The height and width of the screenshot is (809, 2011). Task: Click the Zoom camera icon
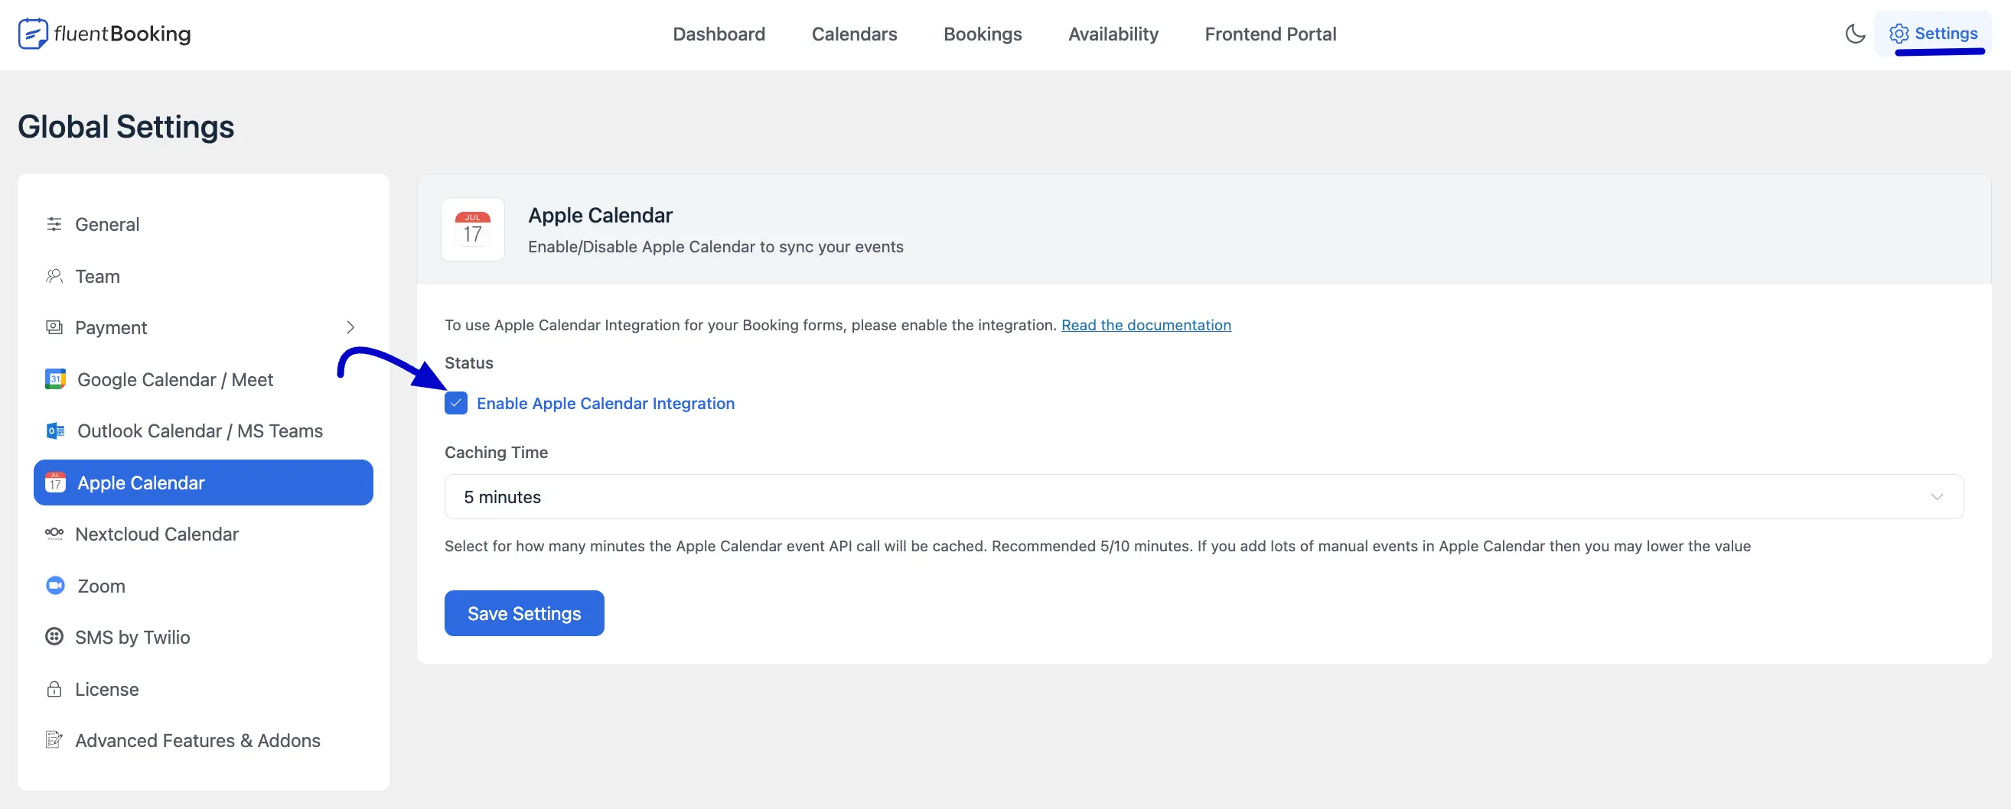click(x=55, y=585)
